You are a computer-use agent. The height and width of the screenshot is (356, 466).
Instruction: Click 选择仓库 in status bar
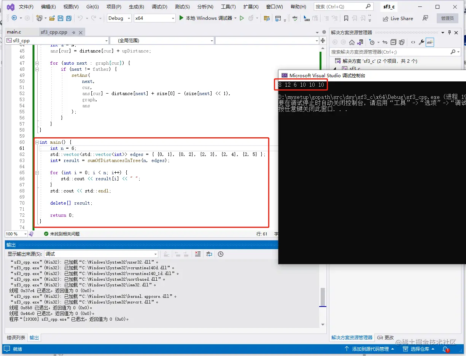tap(419, 349)
